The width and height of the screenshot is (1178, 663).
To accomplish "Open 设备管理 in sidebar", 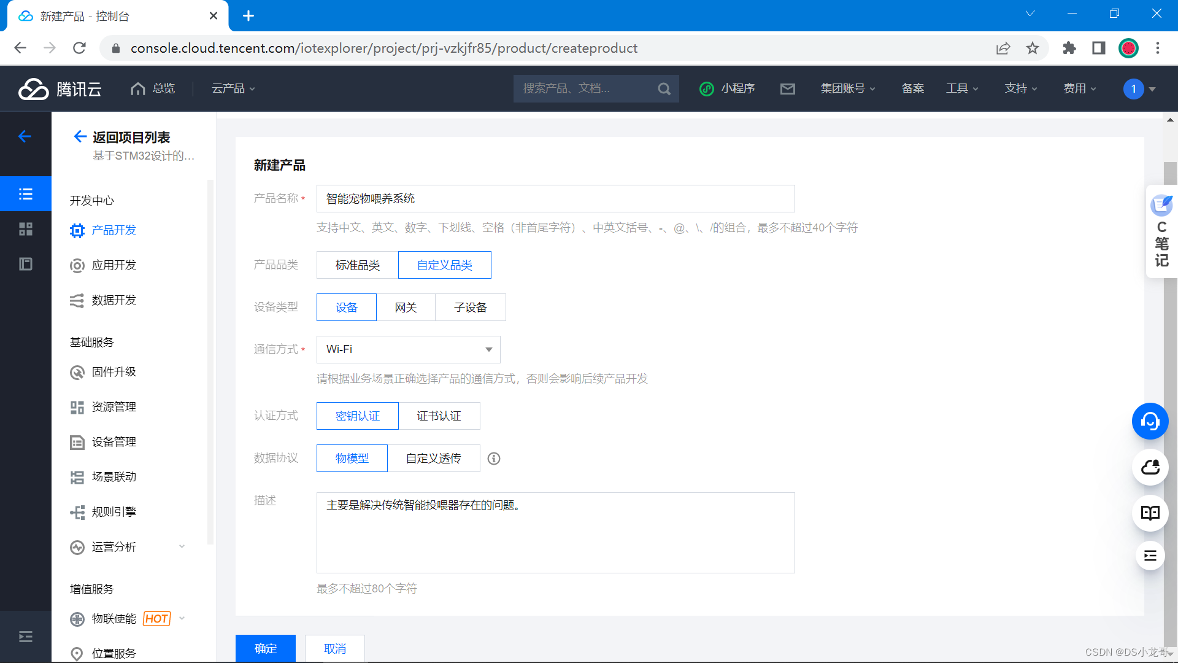I will pos(103,442).
